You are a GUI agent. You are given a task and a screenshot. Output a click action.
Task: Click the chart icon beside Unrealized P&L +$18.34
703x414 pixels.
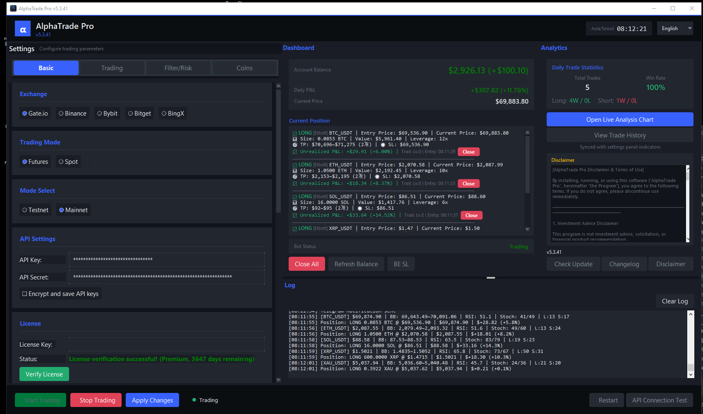(x=295, y=184)
